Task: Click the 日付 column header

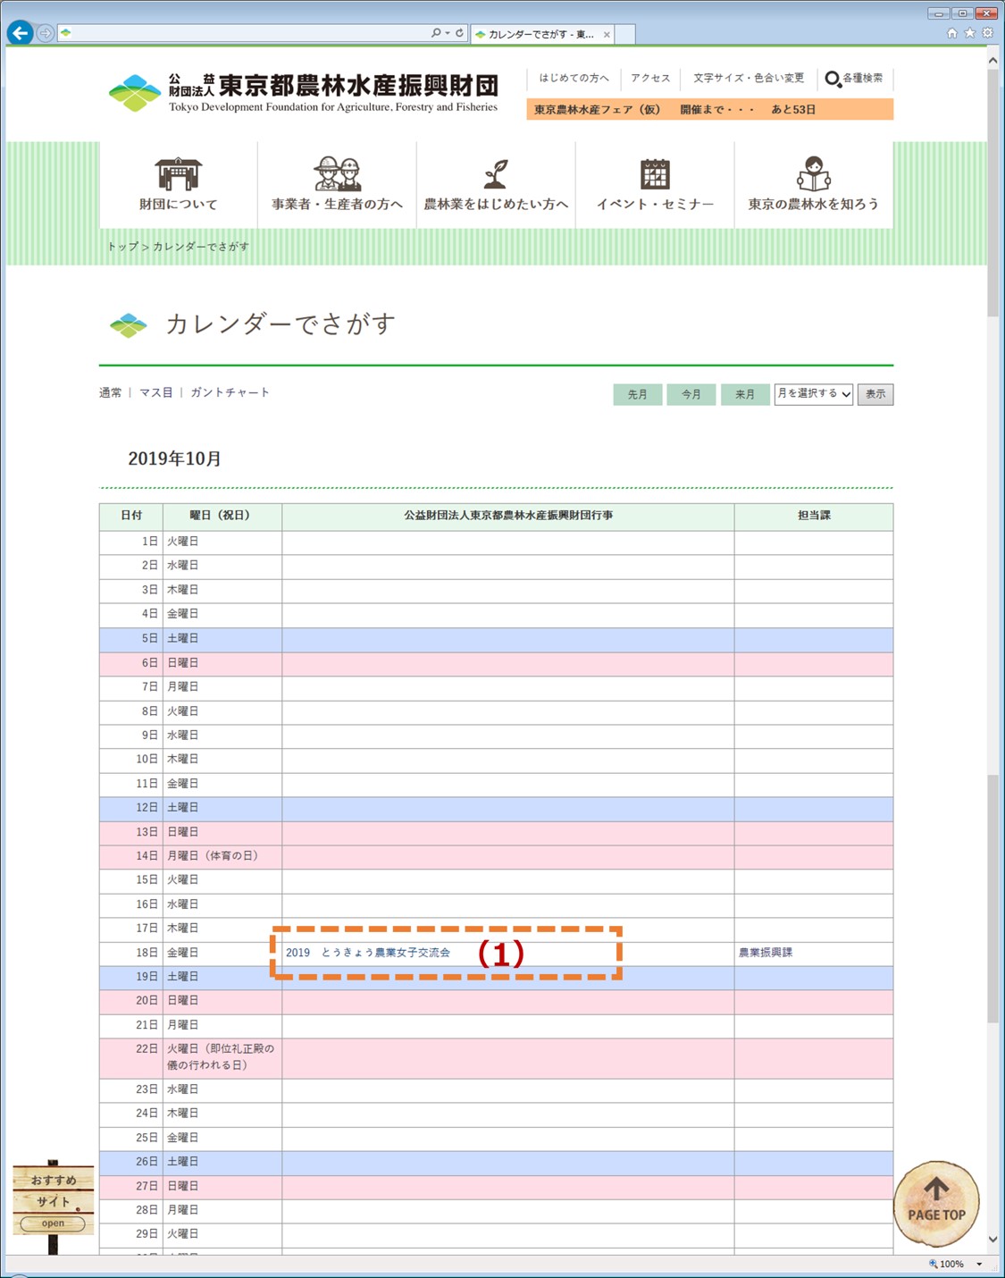Action: [131, 517]
